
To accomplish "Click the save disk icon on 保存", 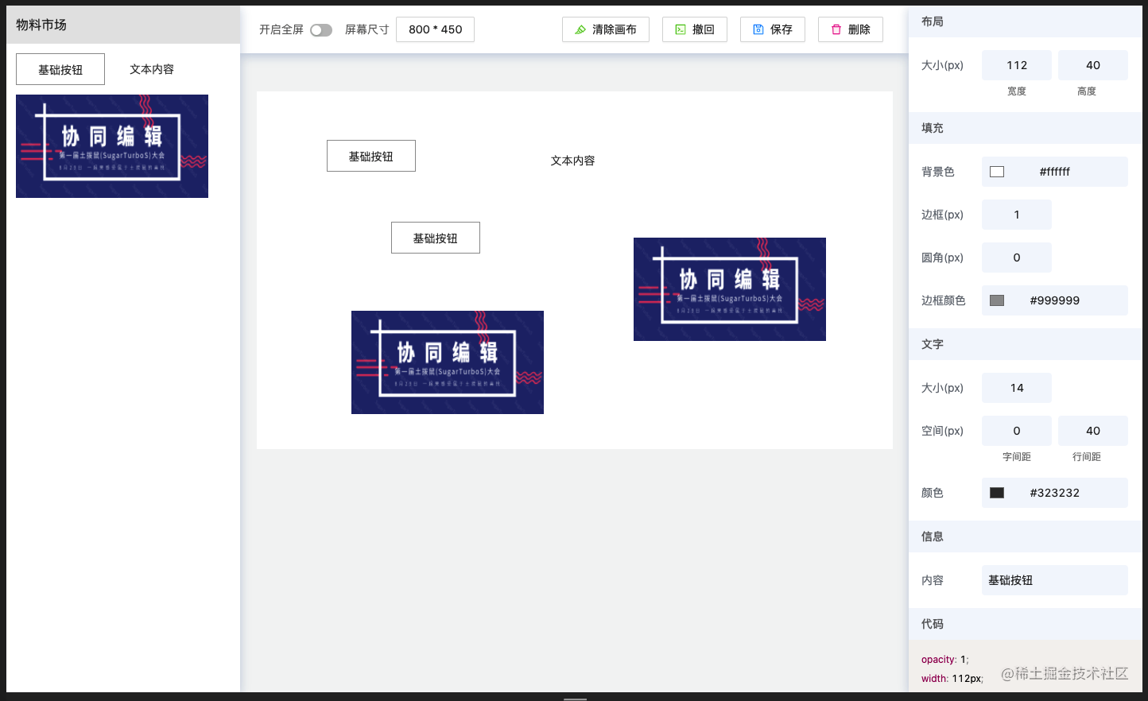I will (758, 29).
